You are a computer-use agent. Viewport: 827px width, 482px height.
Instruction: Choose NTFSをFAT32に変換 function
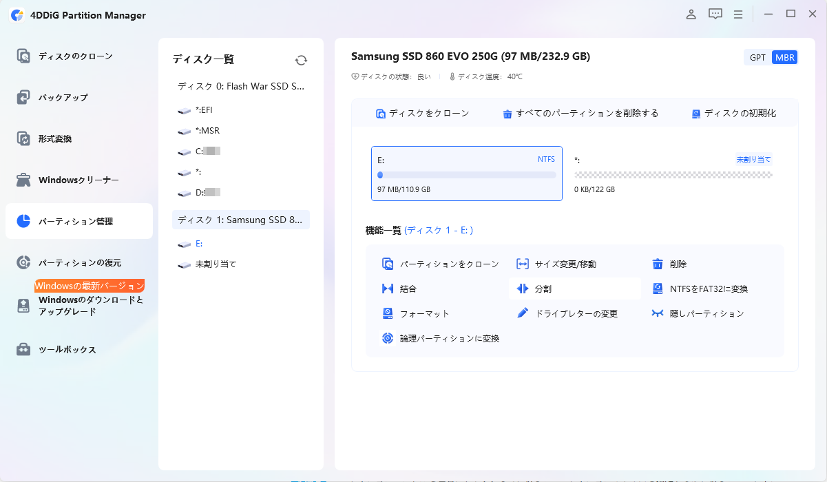click(700, 289)
